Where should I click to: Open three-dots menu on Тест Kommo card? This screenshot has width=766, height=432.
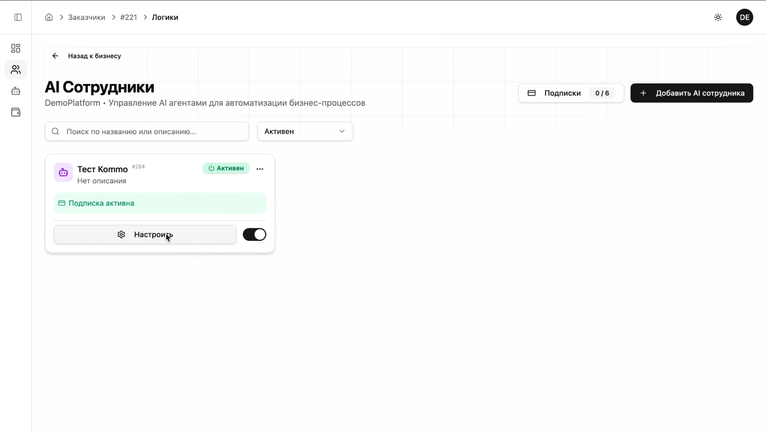pos(260,169)
